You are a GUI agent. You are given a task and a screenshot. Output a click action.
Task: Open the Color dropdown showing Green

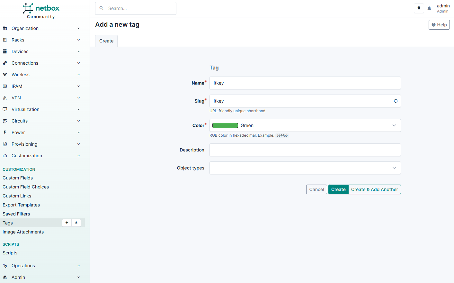[x=305, y=125]
